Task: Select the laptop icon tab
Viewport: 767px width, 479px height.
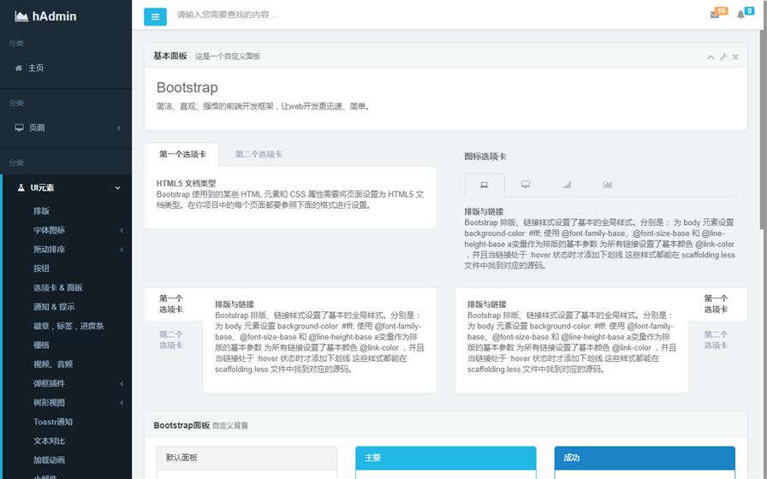Action: tap(485, 185)
